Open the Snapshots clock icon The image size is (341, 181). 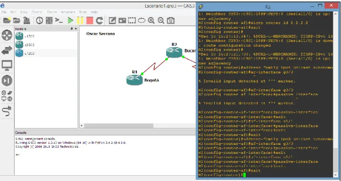(x=39, y=20)
